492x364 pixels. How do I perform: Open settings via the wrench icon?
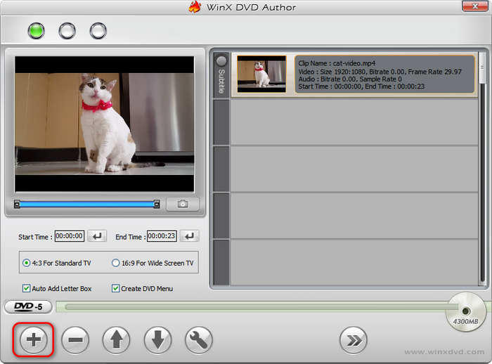(199, 340)
